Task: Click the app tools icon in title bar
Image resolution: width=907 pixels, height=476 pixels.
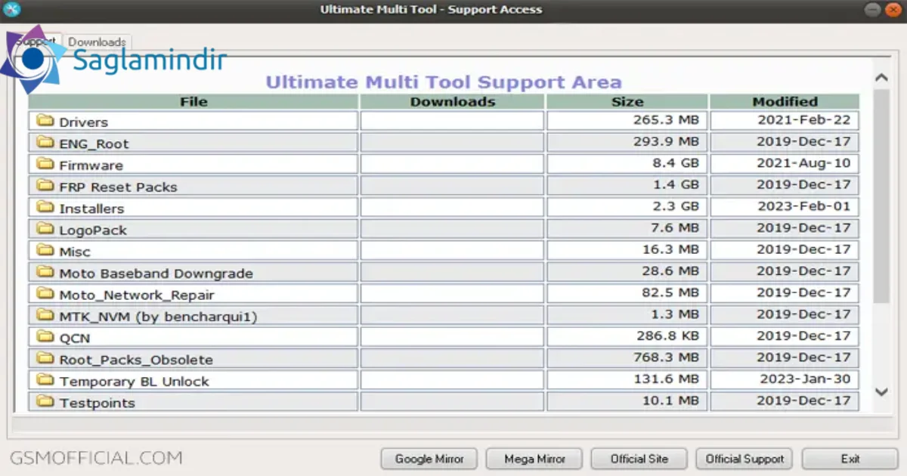Action: pyautogui.click(x=12, y=10)
